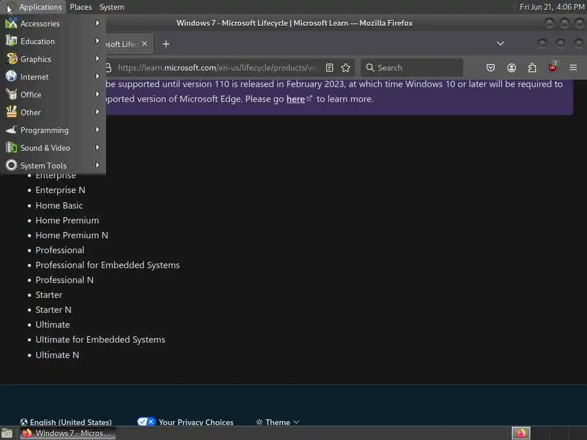Screen dimensions: 587x440
Task: Expand Programming via its arrow
Action: click(97, 129)
